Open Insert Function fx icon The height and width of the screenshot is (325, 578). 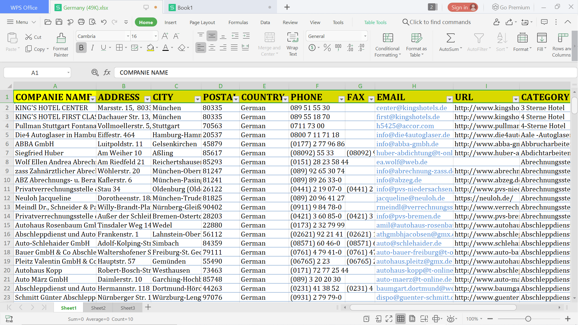pyautogui.click(x=107, y=72)
